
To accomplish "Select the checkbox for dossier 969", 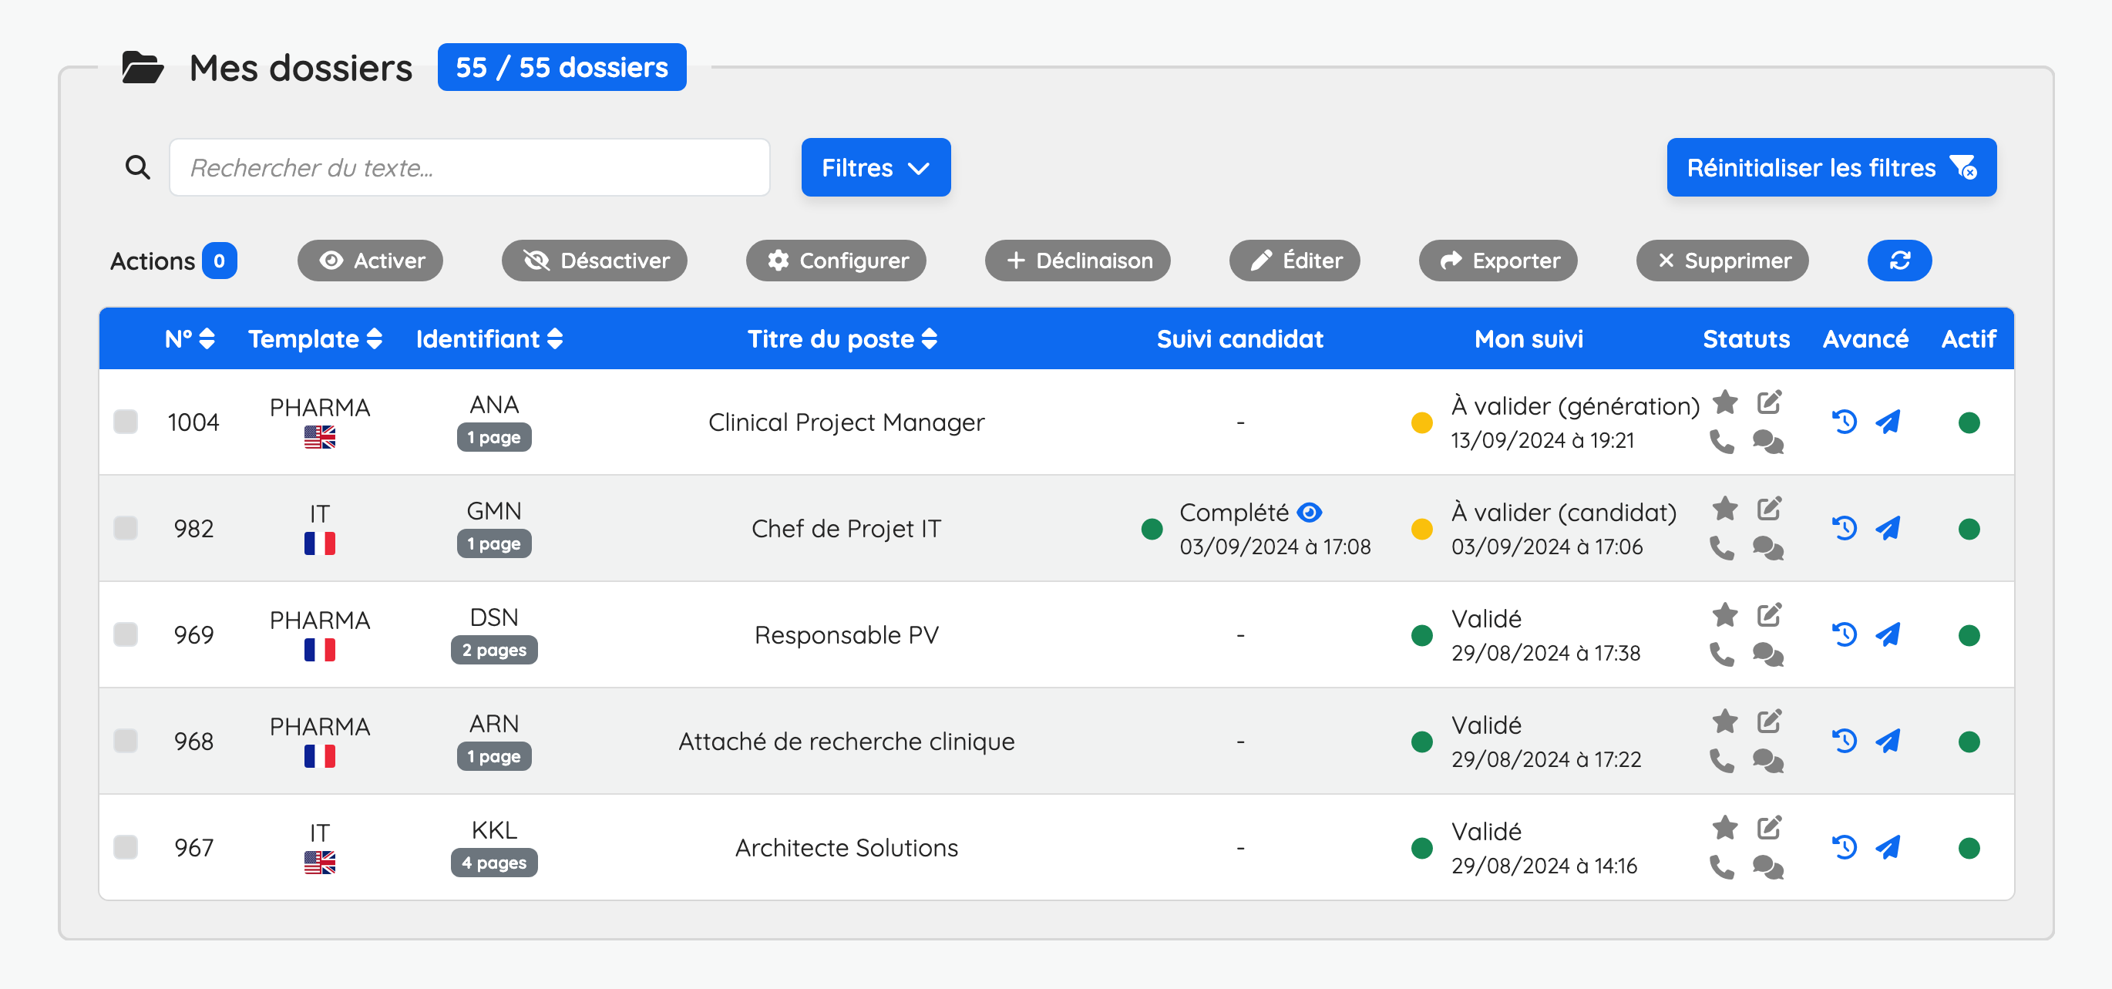I will pyautogui.click(x=126, y=634).
